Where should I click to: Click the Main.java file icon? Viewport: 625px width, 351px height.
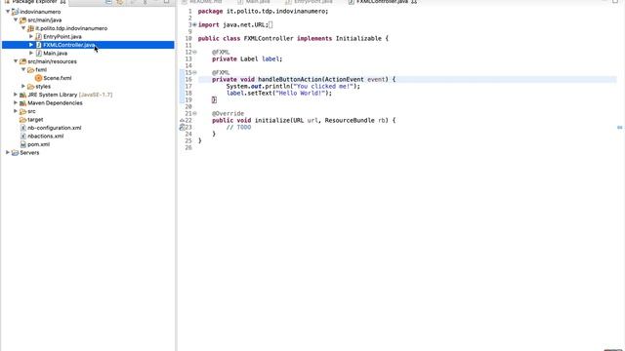[39, 53]
